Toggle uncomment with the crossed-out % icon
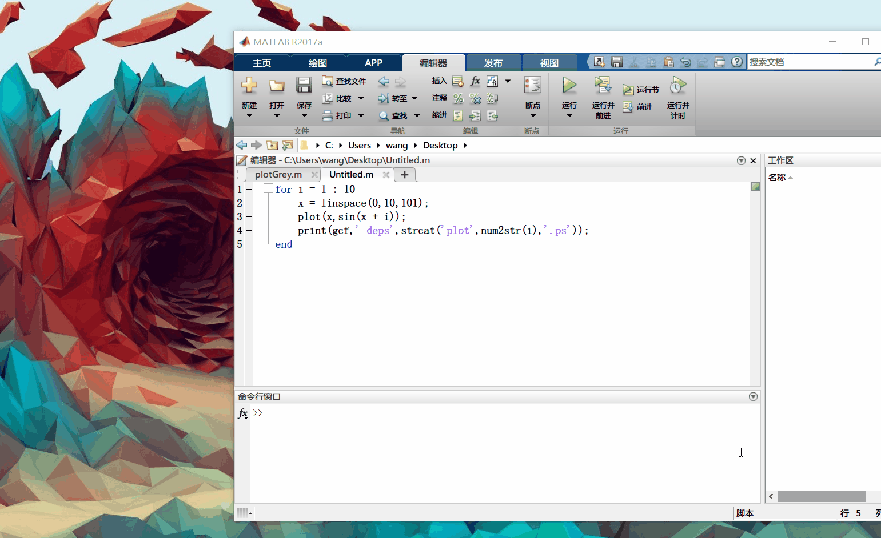 pyautogui.click(x=475, y=98)
